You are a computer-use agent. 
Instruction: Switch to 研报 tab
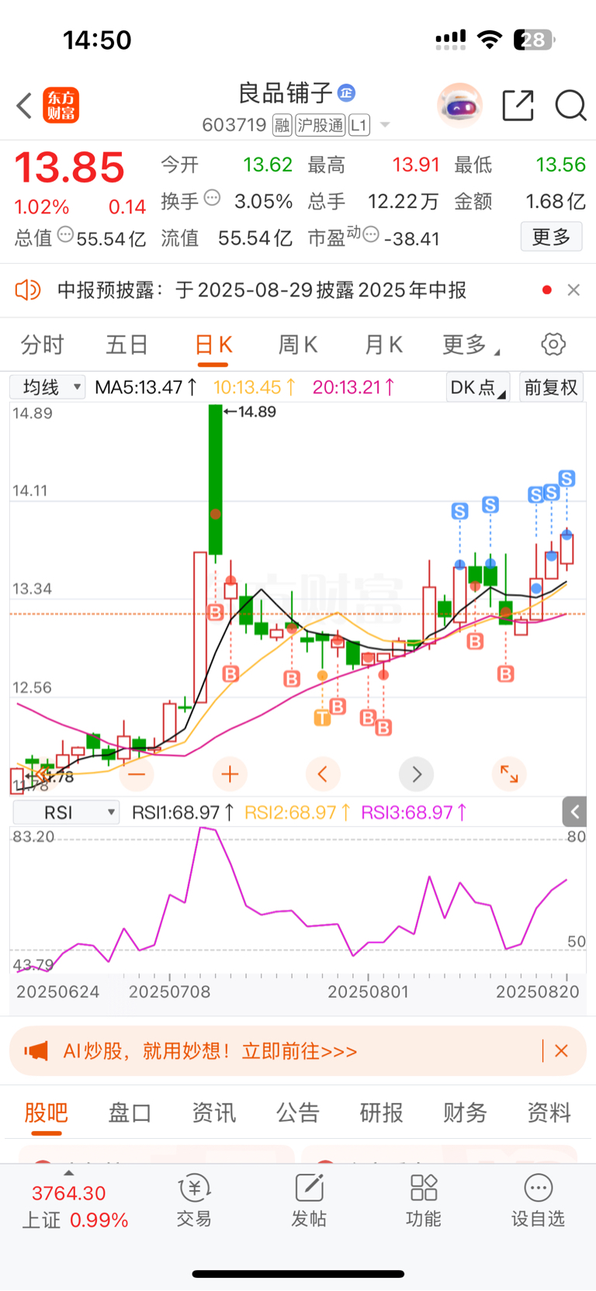[381, 1112]
